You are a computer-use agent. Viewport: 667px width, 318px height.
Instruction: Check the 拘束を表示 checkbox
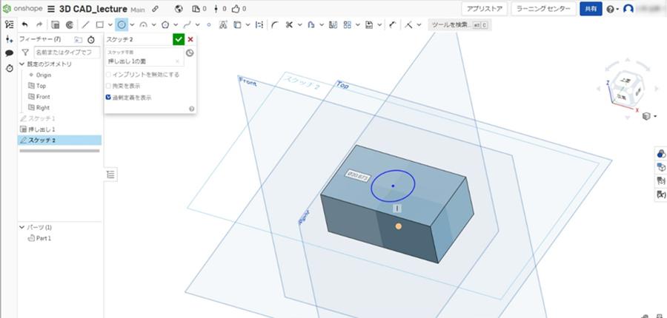(109, 86)
